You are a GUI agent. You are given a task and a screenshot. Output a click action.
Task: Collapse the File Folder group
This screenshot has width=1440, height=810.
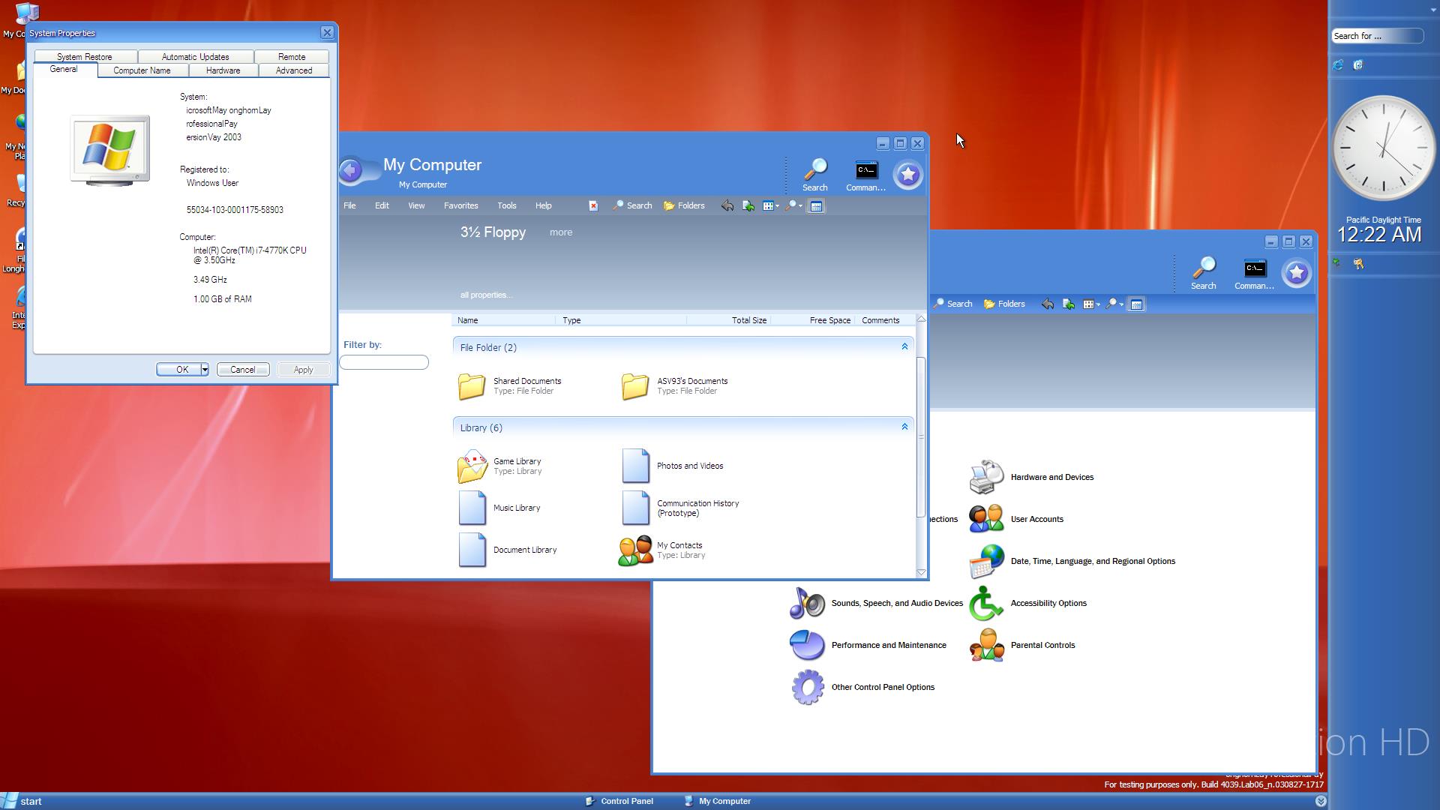[904, 346]
